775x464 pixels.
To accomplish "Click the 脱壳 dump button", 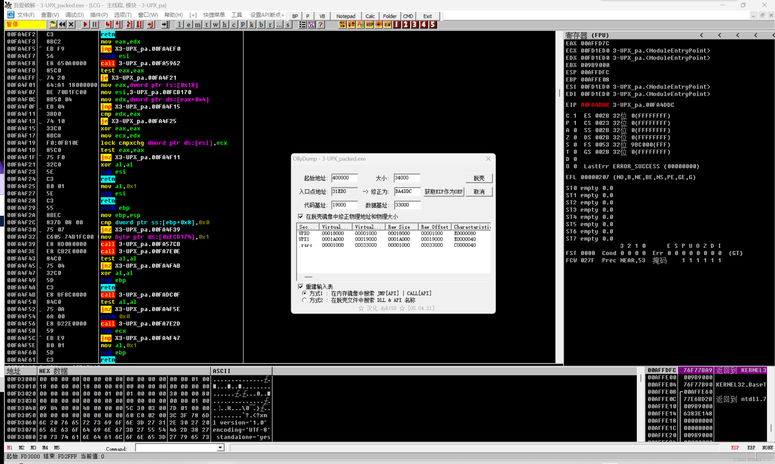I will click(478, 178).
